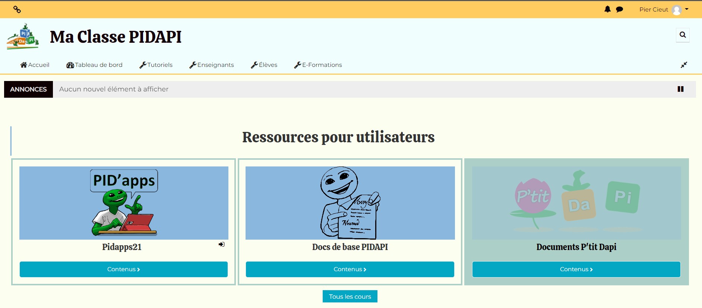Open messages chat bubble
Image resolution: width=702 pixels, height=308 pixels.
(x=619, y=9)
